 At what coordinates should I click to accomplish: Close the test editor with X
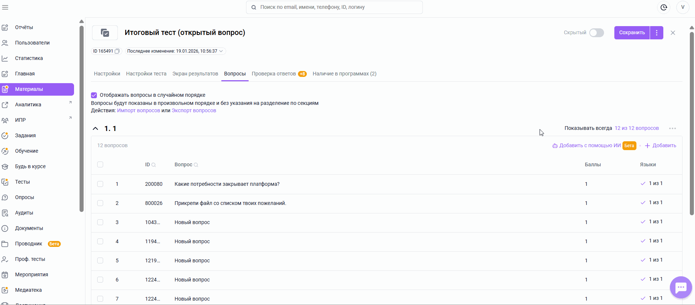673,33
